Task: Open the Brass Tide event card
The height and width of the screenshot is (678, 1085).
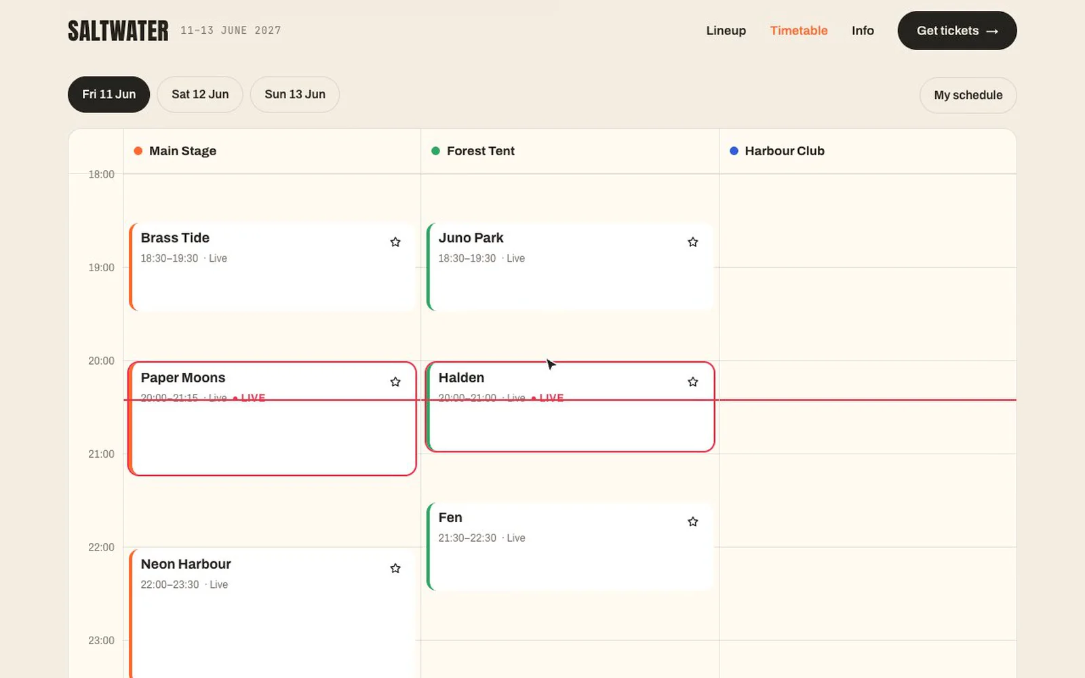Action: [272, 267]
